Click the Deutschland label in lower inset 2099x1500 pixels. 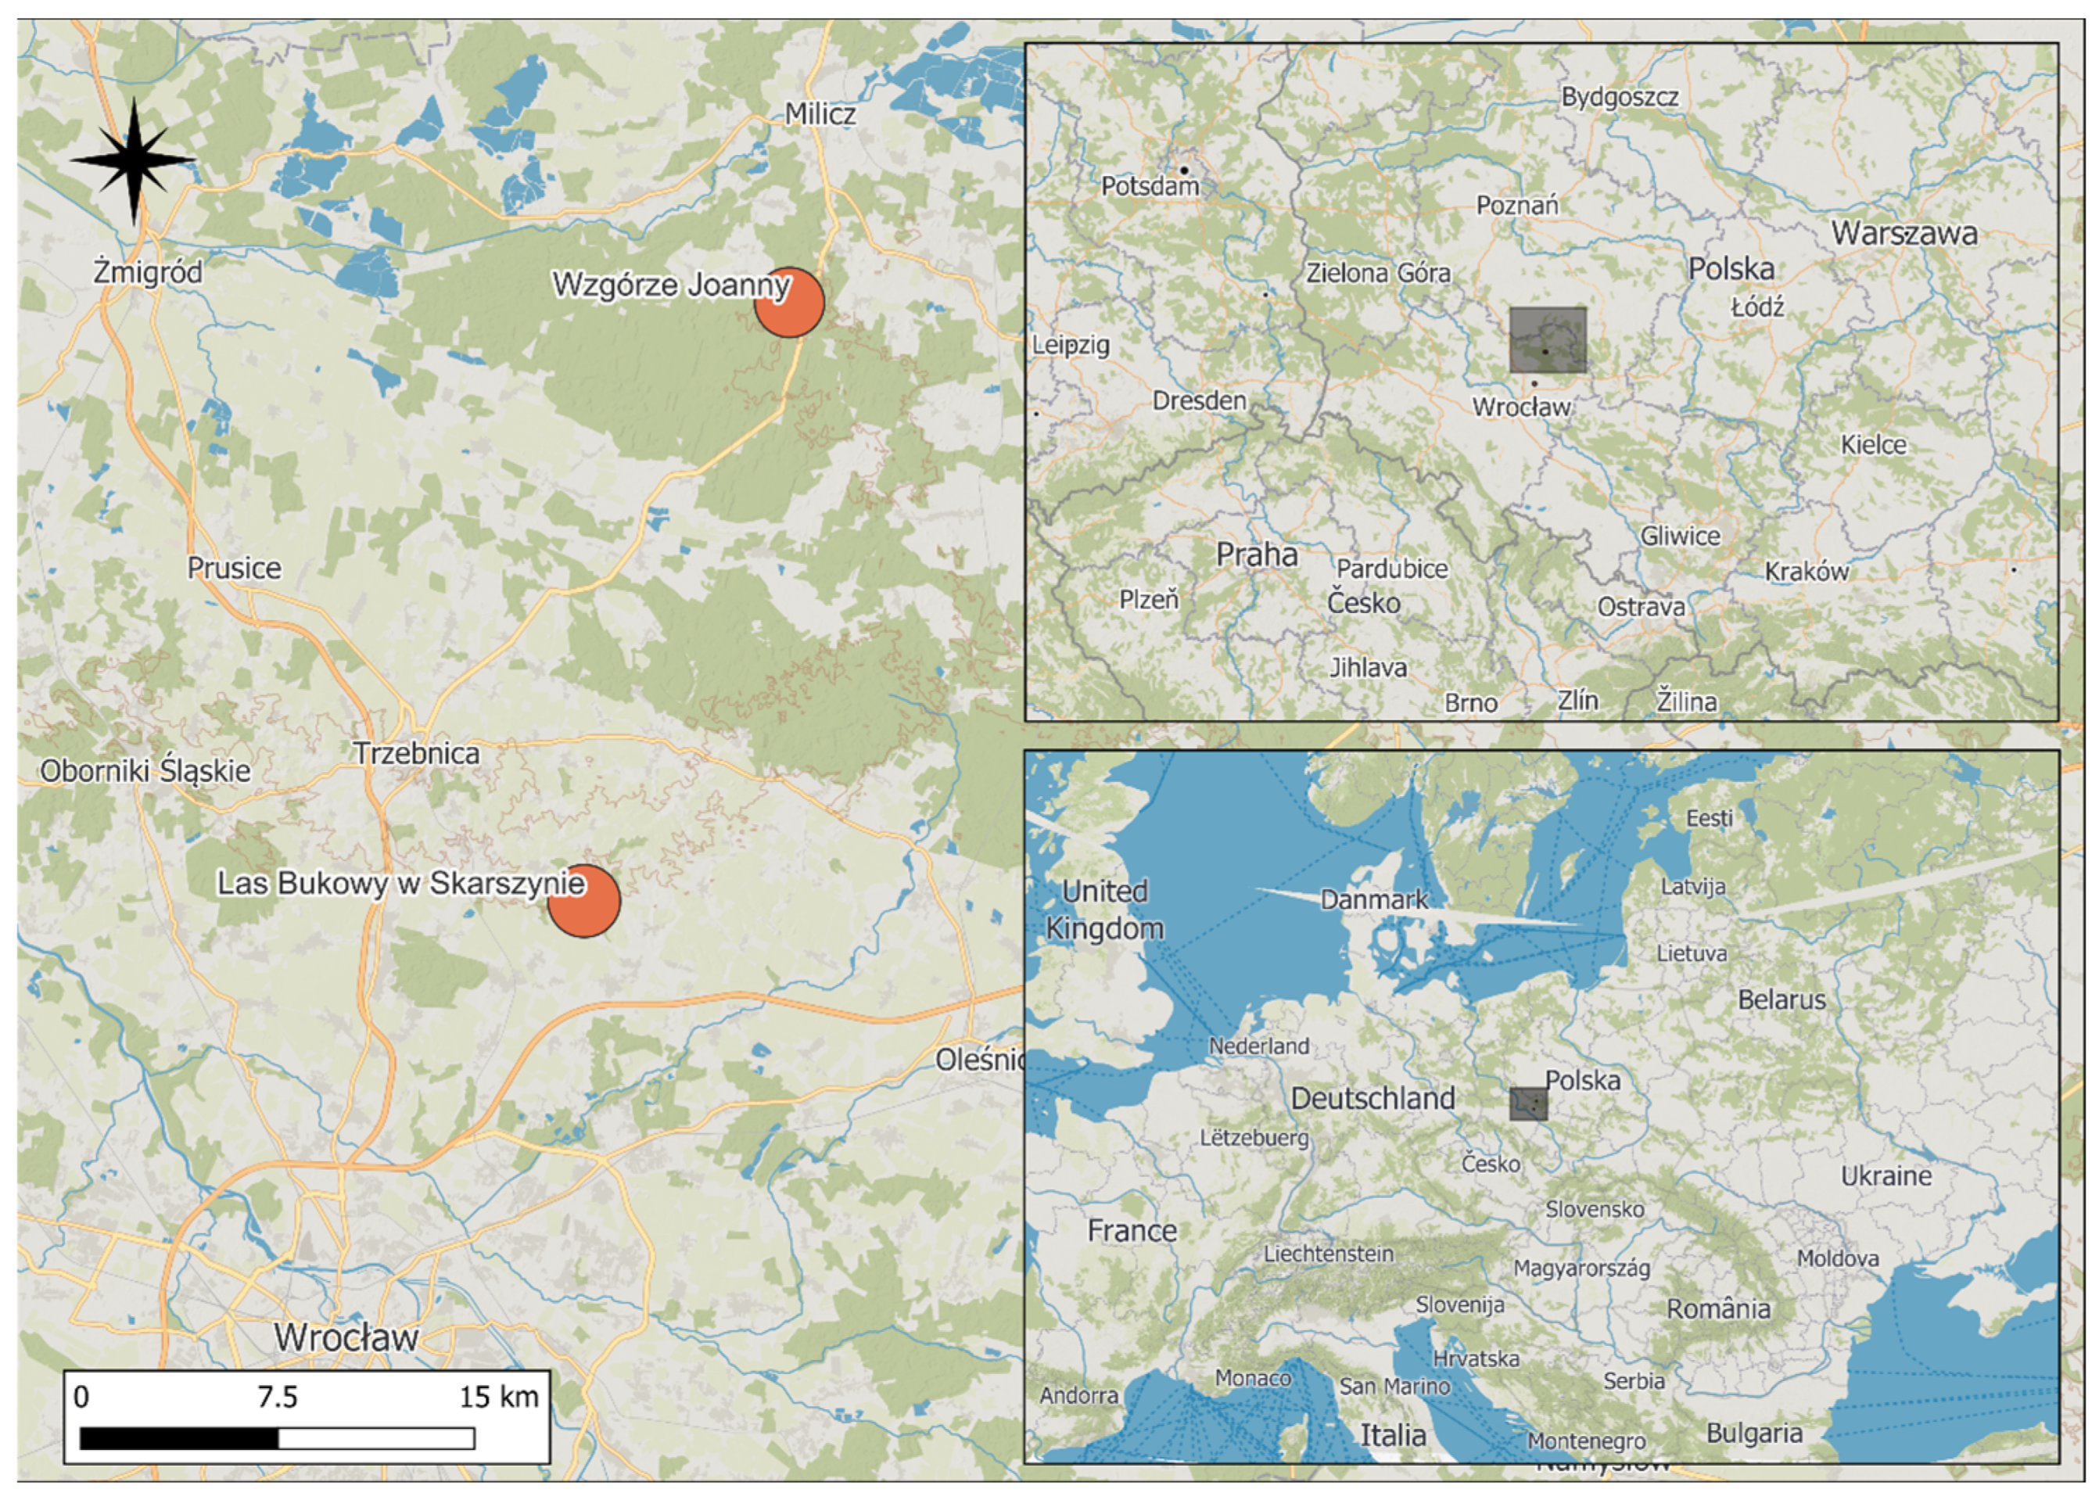click(1373, 1098)
